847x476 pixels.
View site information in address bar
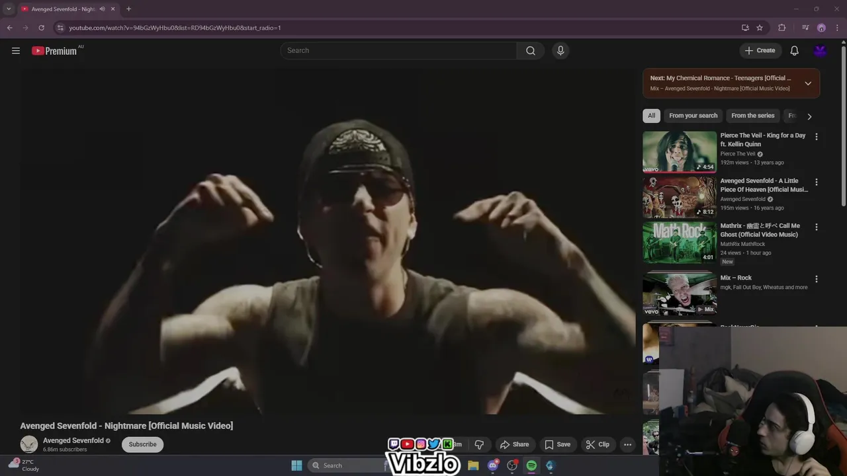pyautogui.click(x=60, y=28)
